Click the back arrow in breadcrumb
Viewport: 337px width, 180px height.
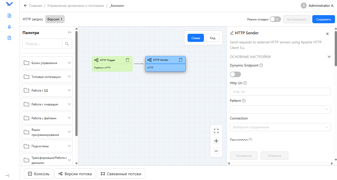25,6
